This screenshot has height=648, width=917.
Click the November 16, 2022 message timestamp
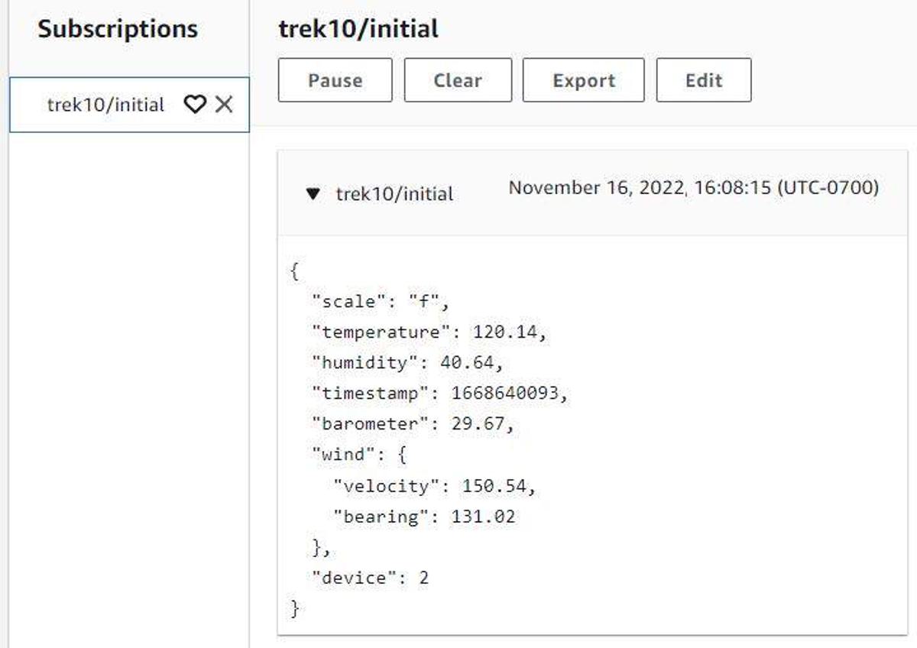(x=693, y=188)
